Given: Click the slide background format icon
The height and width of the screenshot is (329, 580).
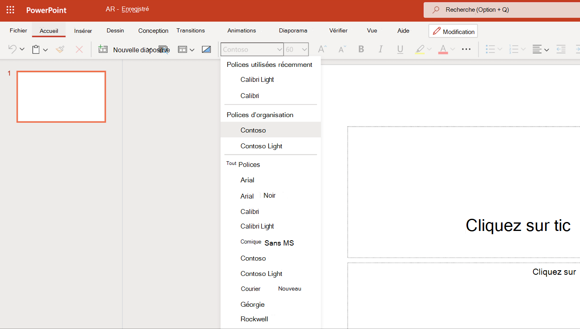Looking at the screenshot, I should 206,49.
